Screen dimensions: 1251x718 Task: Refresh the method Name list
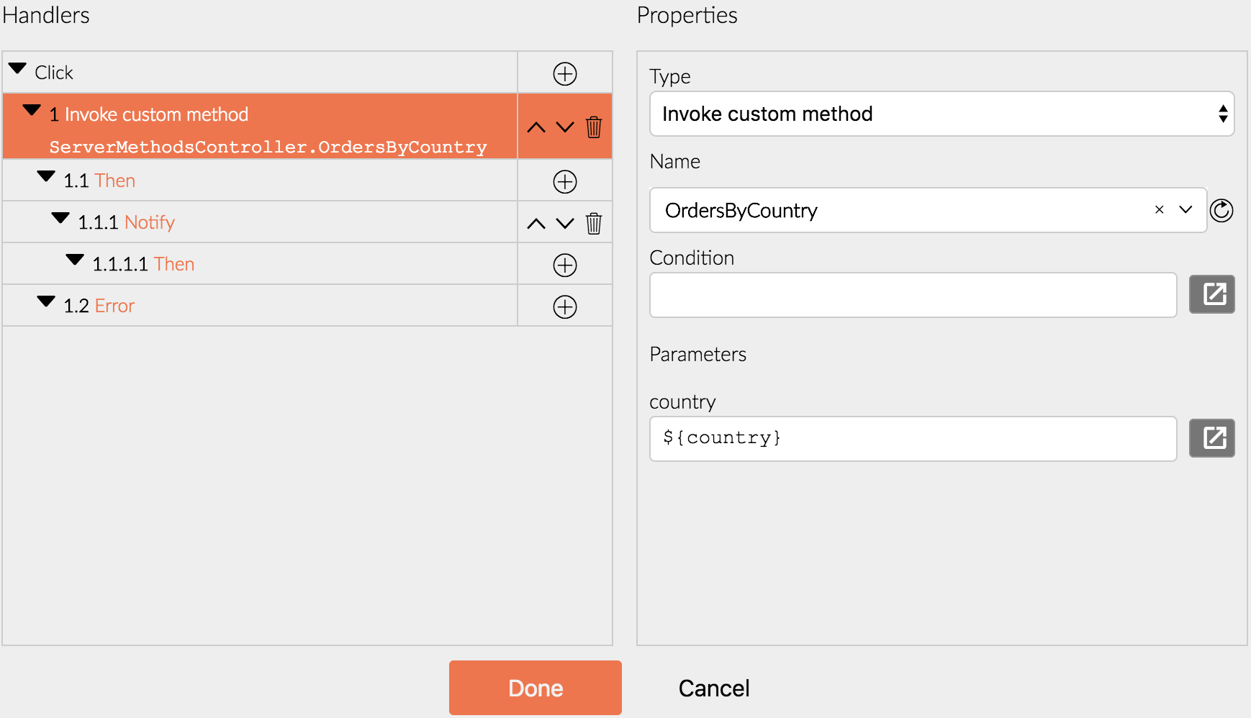pos(1221,211)
